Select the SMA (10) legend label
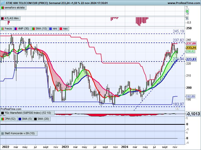 click(41, 28)
